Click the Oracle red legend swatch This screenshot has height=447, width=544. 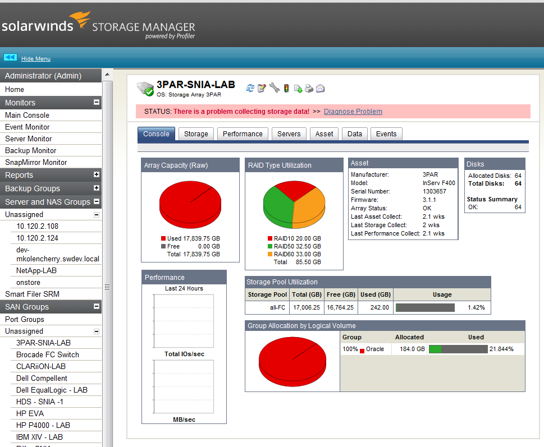point(362,351)
